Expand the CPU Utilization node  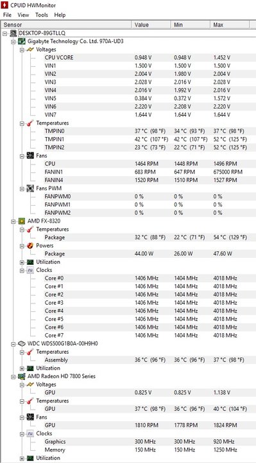tap(22, 262)
